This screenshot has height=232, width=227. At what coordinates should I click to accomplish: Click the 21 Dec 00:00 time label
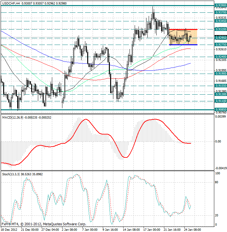(x=30, y=230)
